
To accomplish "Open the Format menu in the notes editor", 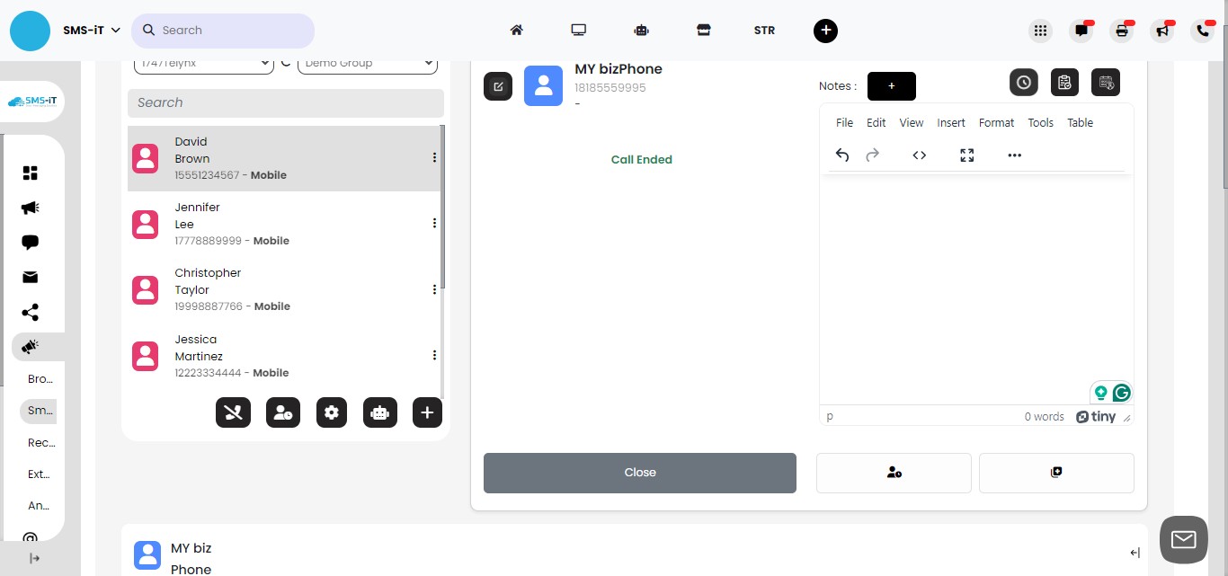I will click(995, 123).
